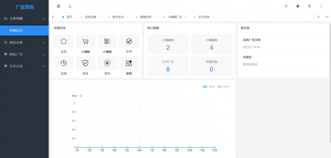Open the 大横幅 shopping cart shortcut

pos(85,42)
